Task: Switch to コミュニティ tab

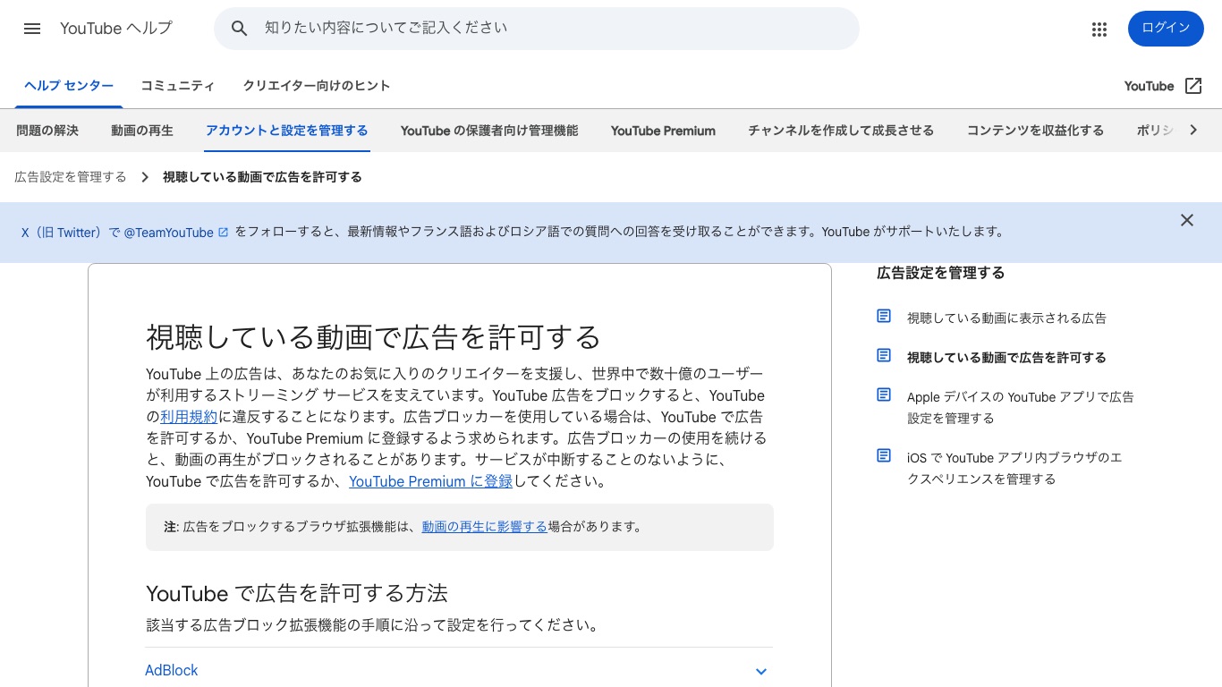Action: 178,86
